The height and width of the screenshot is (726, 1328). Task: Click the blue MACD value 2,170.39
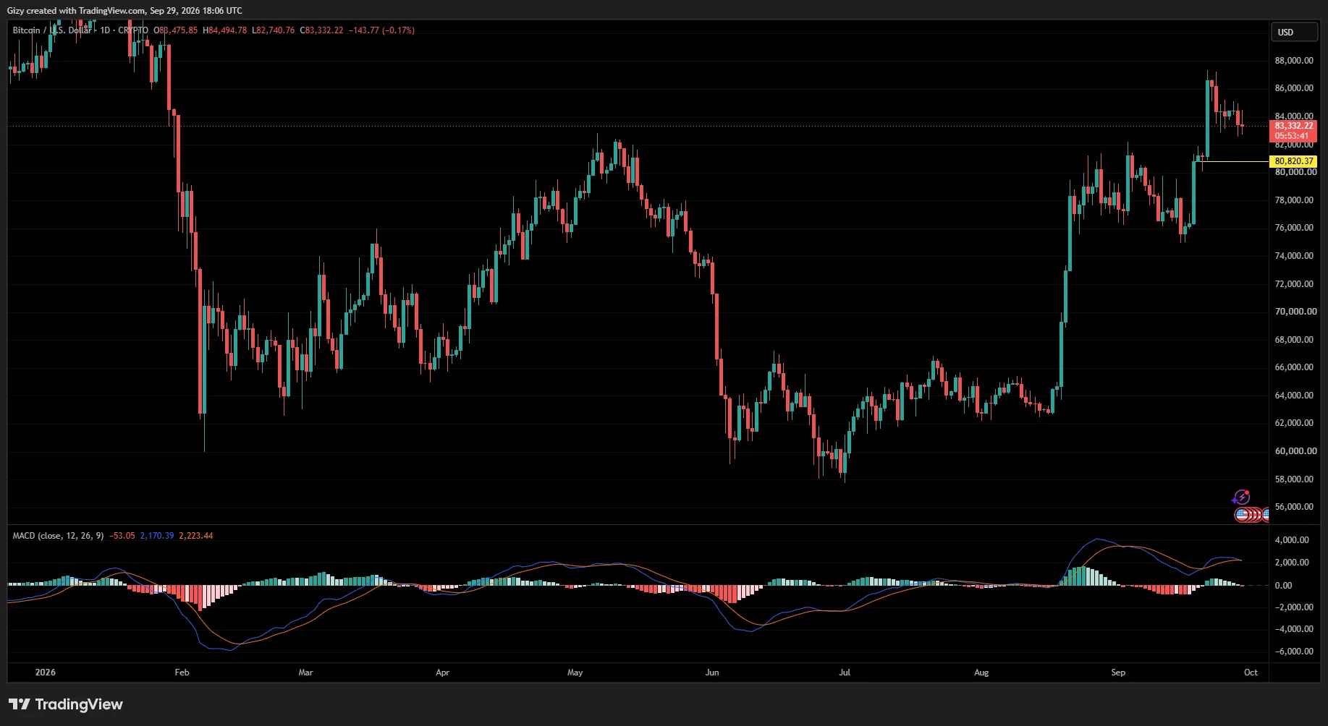(x=156, y=536)
